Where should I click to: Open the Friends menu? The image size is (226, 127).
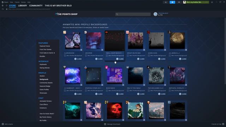coord(17,2)
